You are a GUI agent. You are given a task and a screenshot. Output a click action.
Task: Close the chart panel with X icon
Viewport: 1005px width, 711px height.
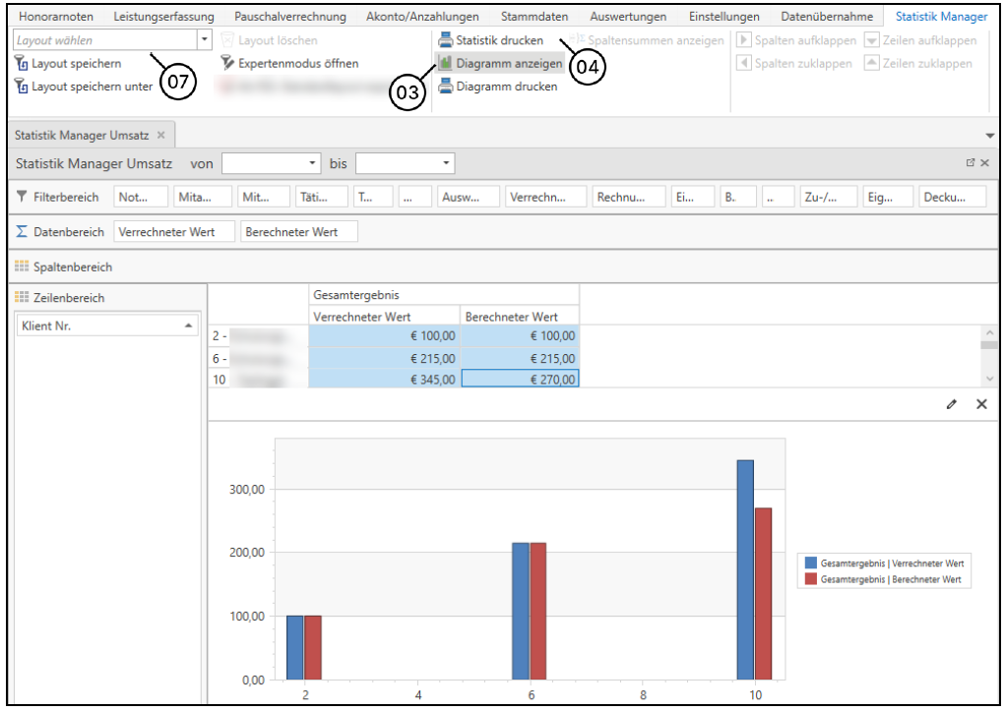(x=981, y=404)
